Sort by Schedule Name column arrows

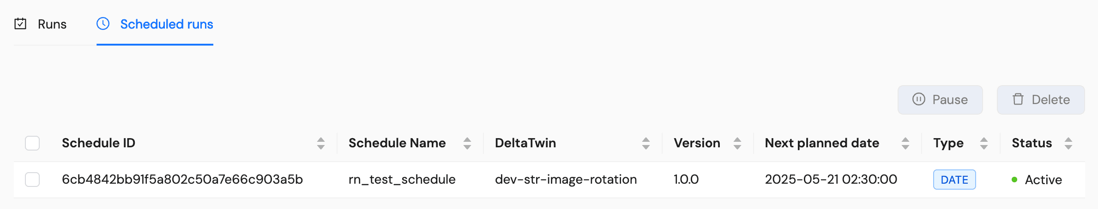[x=467, y=143]
